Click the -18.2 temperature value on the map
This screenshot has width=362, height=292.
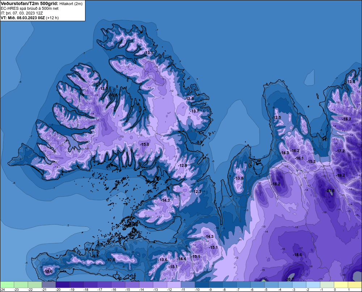(x=276, y=184)
